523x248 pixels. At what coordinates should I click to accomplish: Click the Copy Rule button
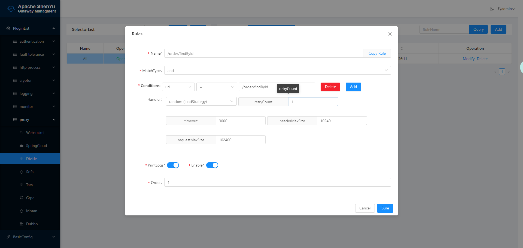click(x=377, y=53)
